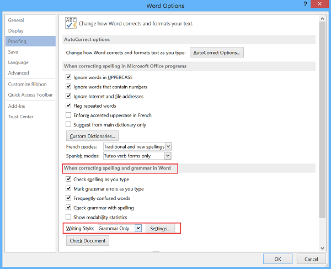Uncheck Flag repeated words
331x269 pixels.
(x=68, y=106)
